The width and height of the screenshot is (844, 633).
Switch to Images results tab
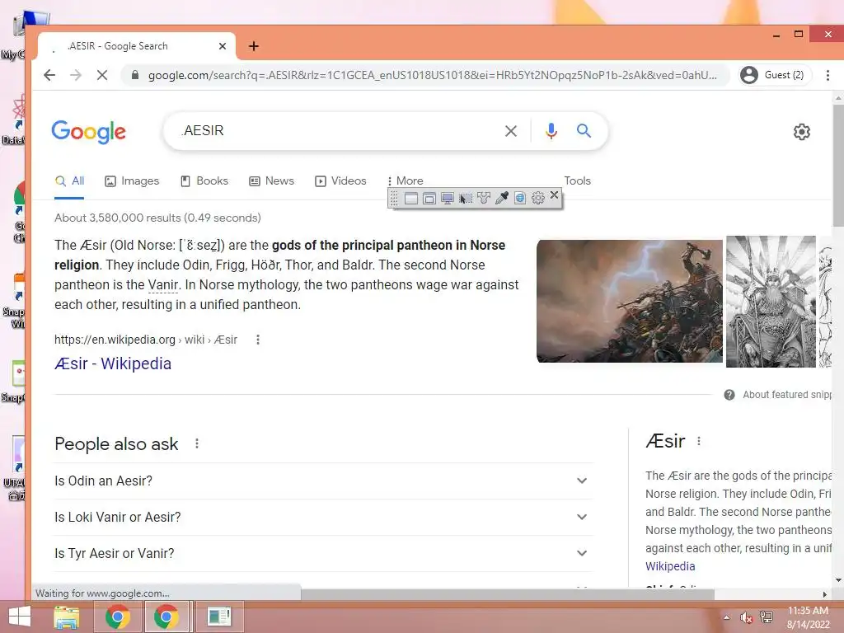132,181
